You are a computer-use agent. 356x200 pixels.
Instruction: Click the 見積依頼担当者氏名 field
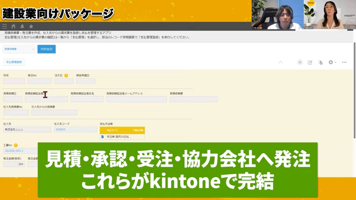pos(87,99)
